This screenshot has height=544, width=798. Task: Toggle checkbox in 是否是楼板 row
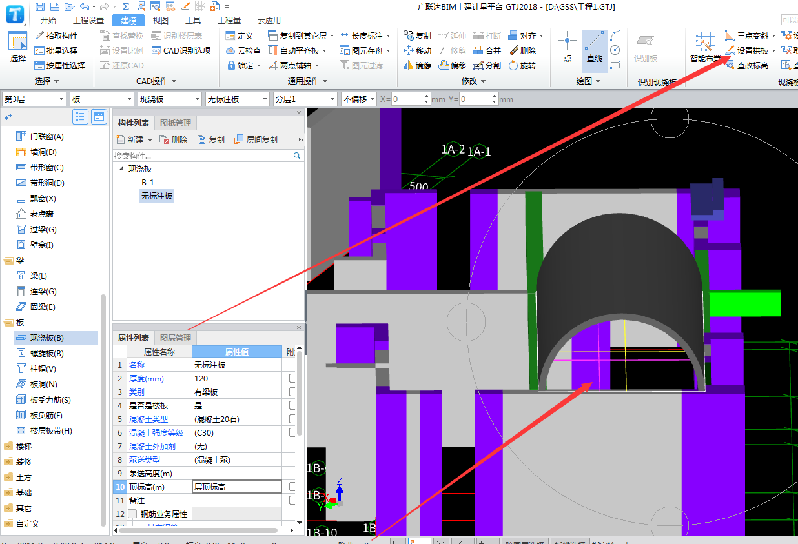click(292, 405)
